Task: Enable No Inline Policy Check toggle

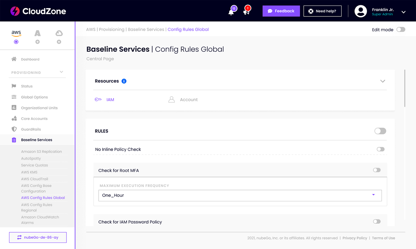Action: click(x=380, y=149)
